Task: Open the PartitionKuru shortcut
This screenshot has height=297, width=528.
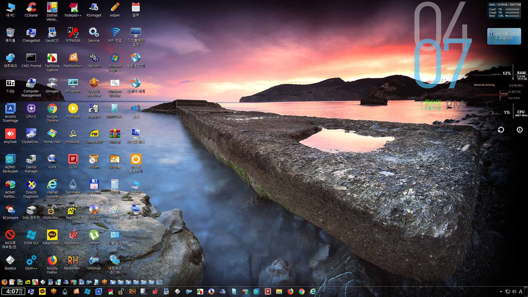Action: [x=73, y=61]
